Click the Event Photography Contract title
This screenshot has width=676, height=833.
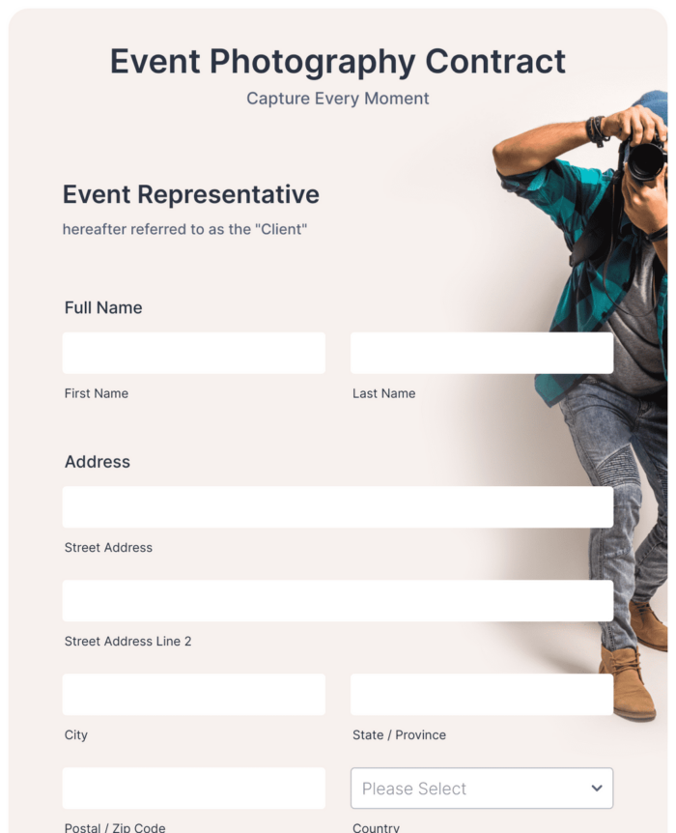338,62
